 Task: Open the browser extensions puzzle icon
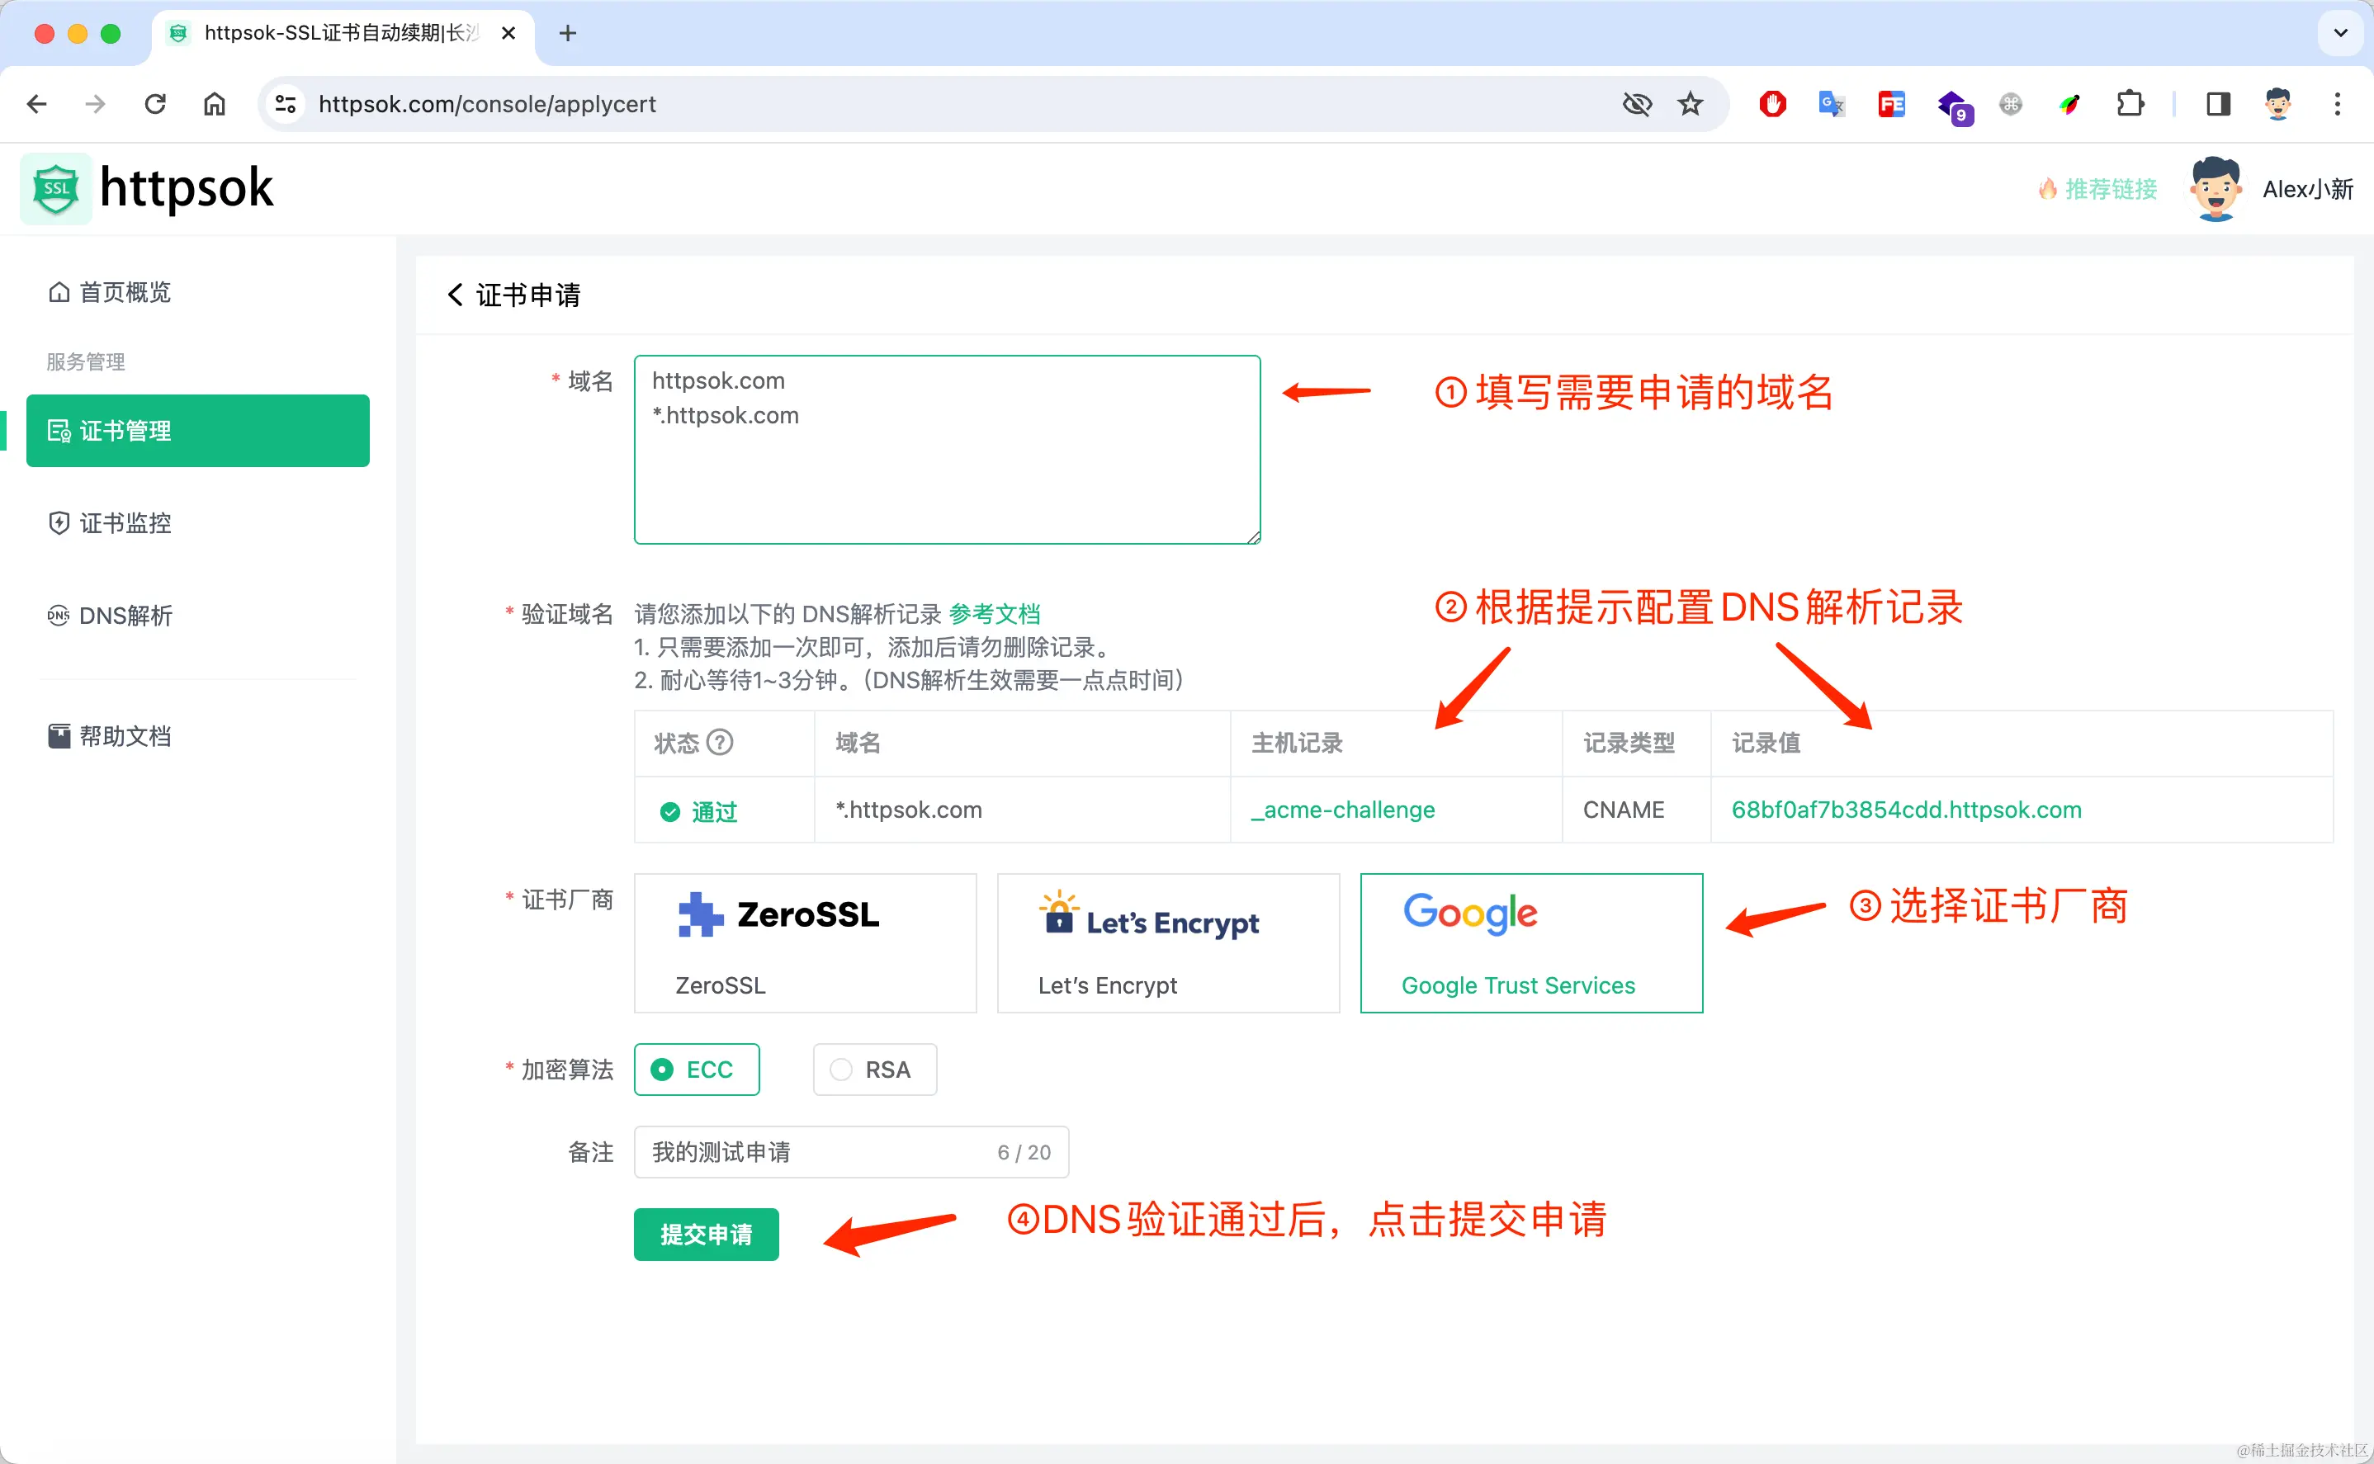[x=2129, y=104]
